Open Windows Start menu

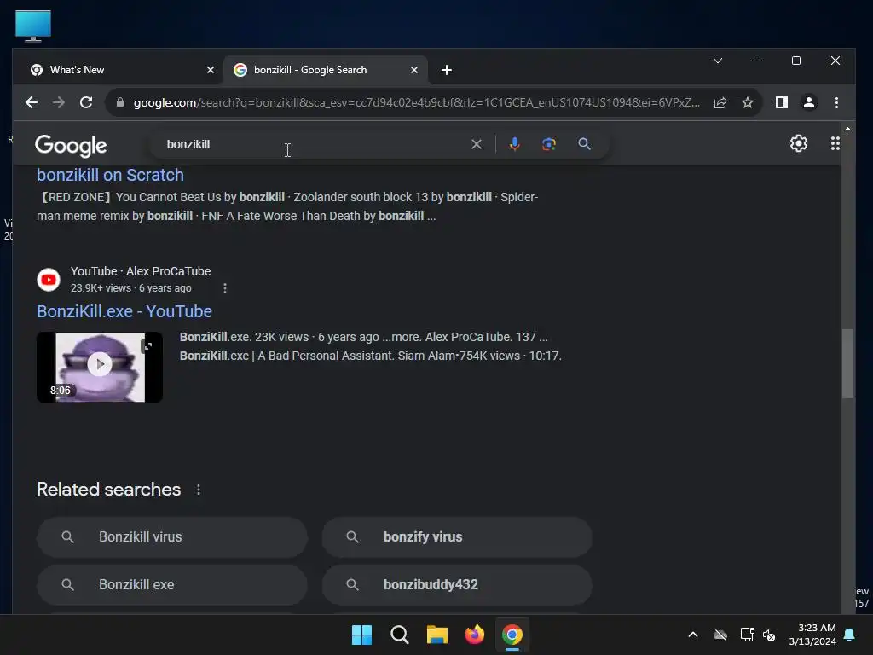[x=361, y=635]
